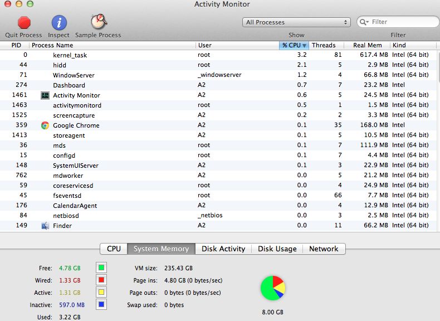
Task: Click the red Wired memory color swatch
Action: pyautogui.click(x=101, y=280)
